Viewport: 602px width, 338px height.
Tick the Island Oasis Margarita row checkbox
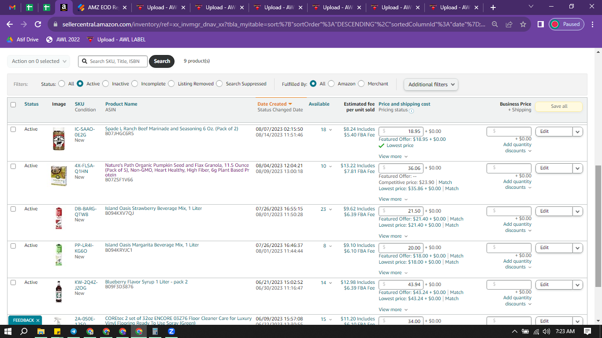coord(13,246)
